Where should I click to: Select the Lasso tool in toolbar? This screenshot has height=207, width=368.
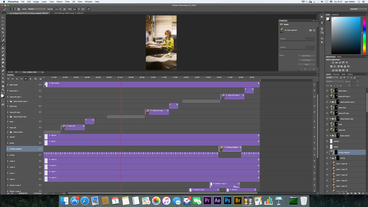pos(3,25)
